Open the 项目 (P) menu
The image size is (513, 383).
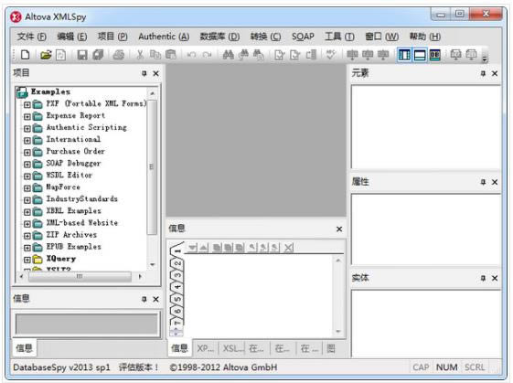[x=112, y=37]
